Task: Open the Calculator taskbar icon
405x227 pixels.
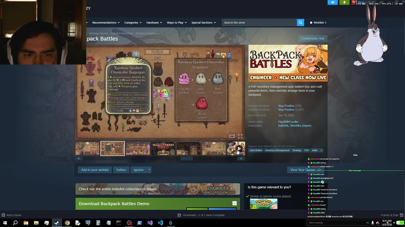Action: pos(98,223)
